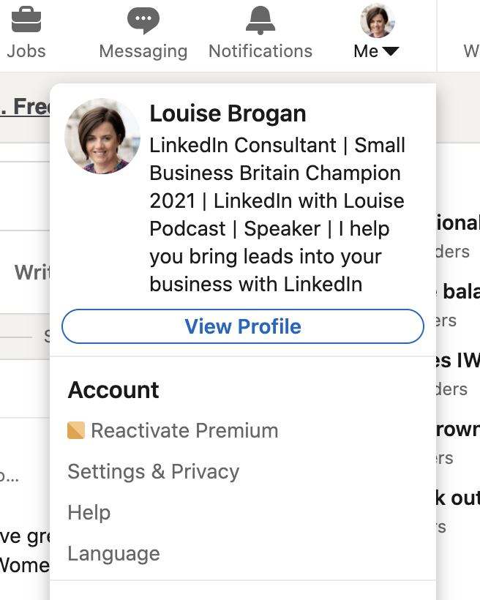Viewport: 480px width, 600px height.
Task: Click the small profile photo above Me
Action: click(x=378, y=20)
